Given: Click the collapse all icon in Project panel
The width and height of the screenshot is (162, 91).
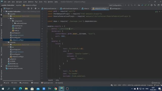Looking at the screenshot, I should pos(32,9).
